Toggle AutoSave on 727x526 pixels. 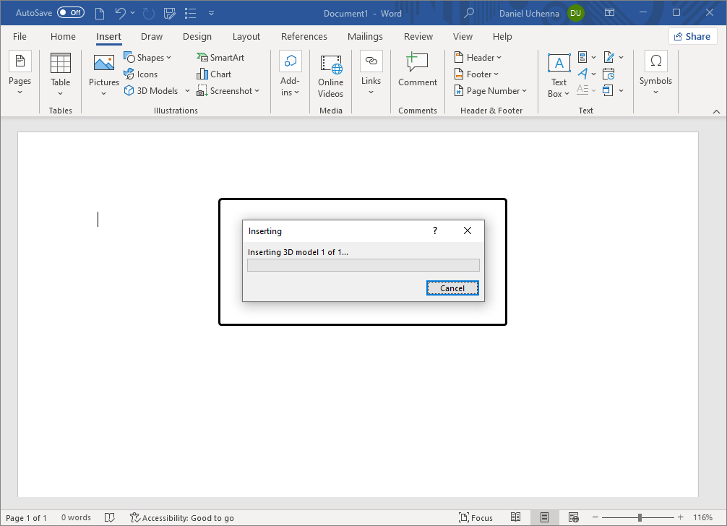[x=70, y=12]
